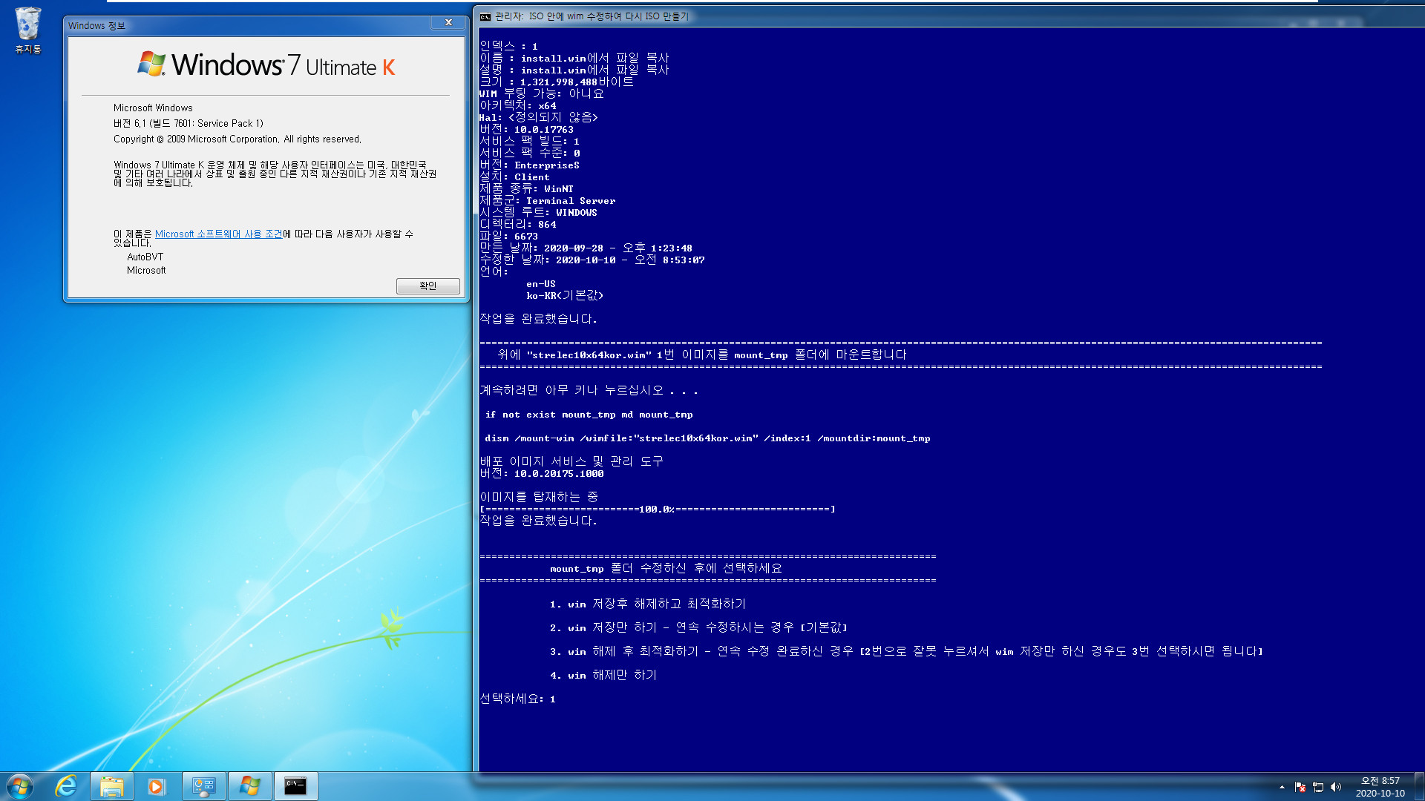Viewport: 1425px width, 801px height.
Task: Click the 'Copyright © 2009 Microsoft Corporation' text
Action: click(x=237, y=139)
